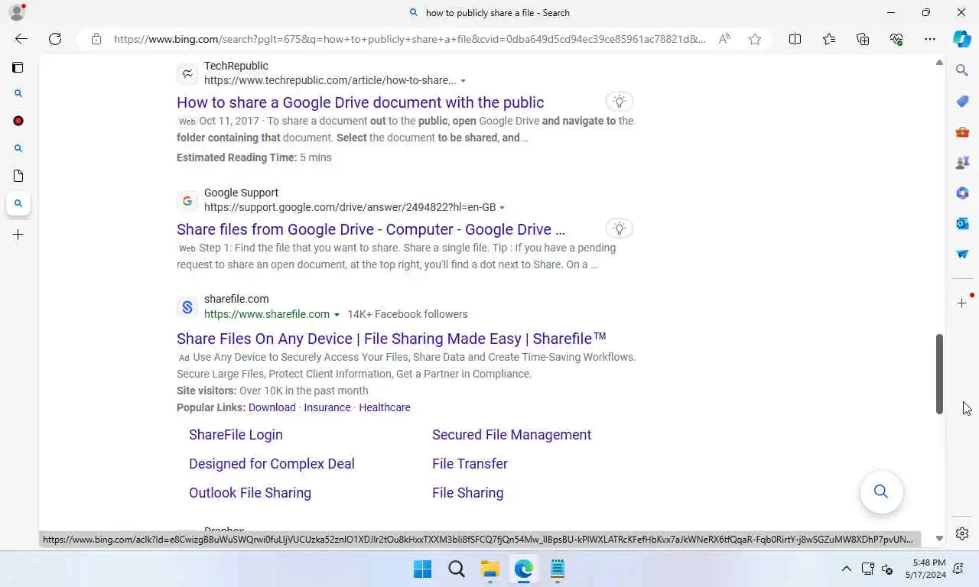Viewport: 979px width, 587px height.
Task: Open Secured File Management sitelink
Action: (512, 435)
